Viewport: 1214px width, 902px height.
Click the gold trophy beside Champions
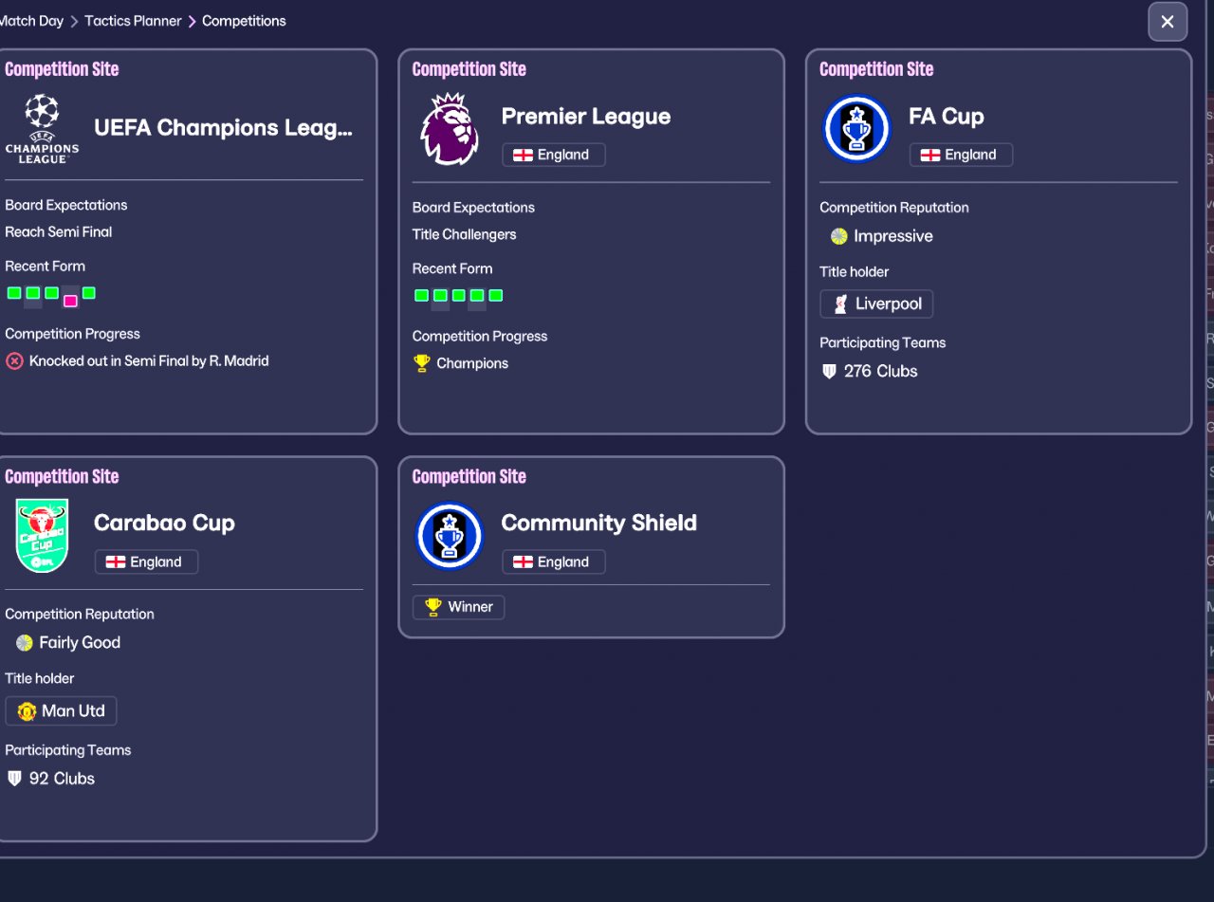(422, 363)
